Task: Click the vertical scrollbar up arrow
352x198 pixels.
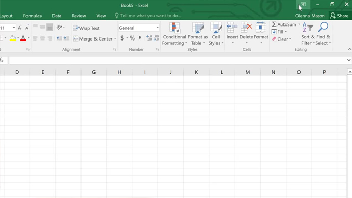Action: click(x=350, y=72)
